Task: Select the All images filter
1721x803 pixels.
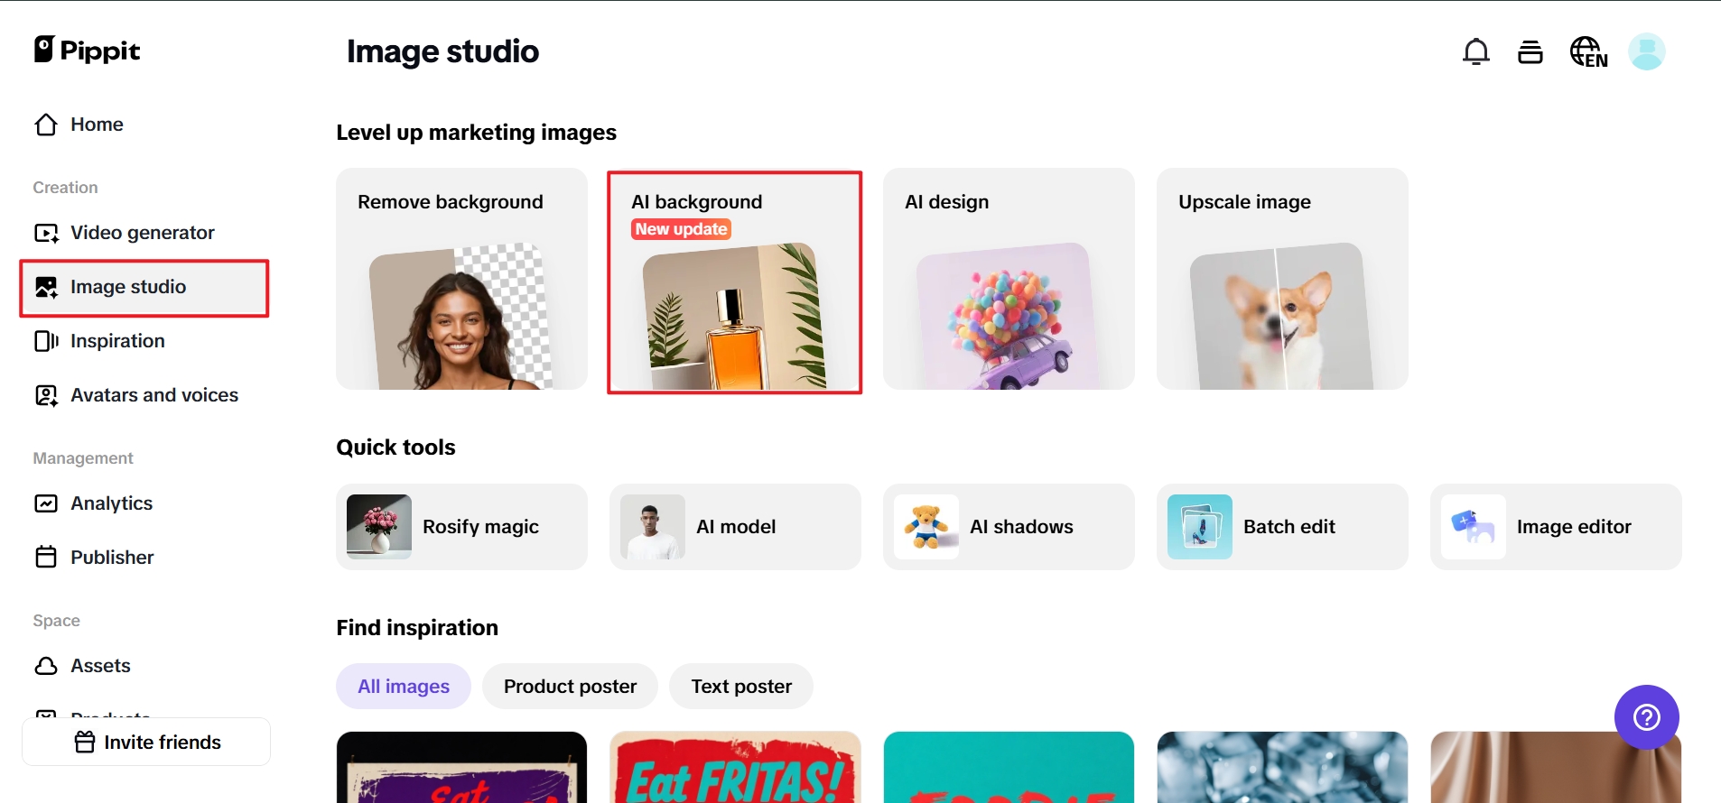Action: pyautogui.click(x=404, y=687)
